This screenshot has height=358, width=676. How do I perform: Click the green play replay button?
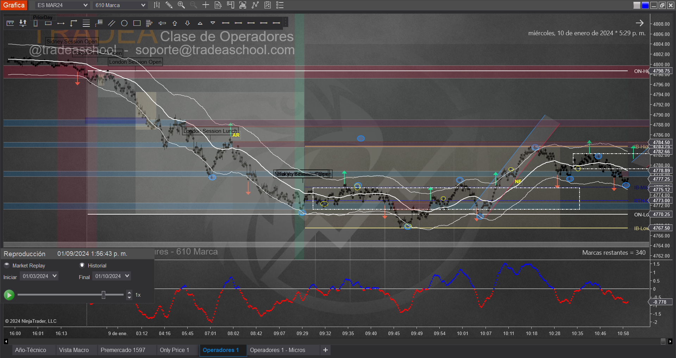click(x=9, y=295)
